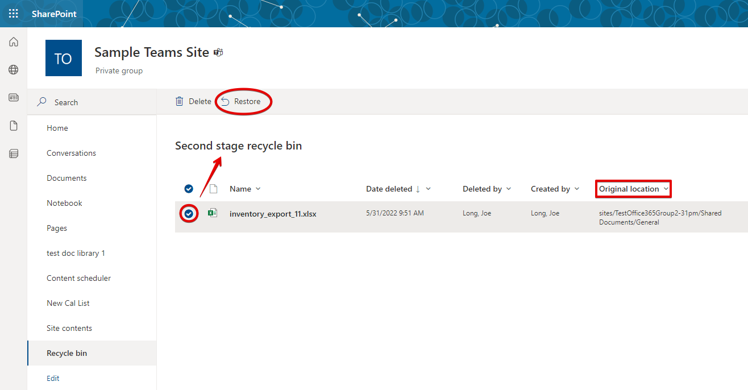Click the Delete button in command bar
This screenshot has width=748, height=390.
click(x=193, y=102)
